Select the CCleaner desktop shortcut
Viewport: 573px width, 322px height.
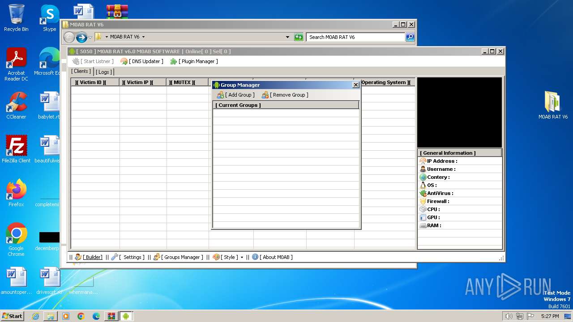(16, 106)
